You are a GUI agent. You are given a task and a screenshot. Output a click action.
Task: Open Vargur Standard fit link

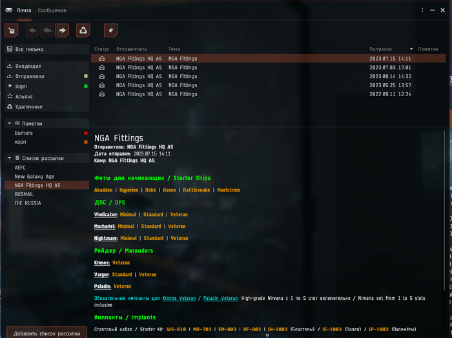point(122,274)
